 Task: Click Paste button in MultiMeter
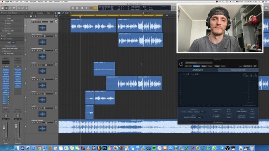210,66
